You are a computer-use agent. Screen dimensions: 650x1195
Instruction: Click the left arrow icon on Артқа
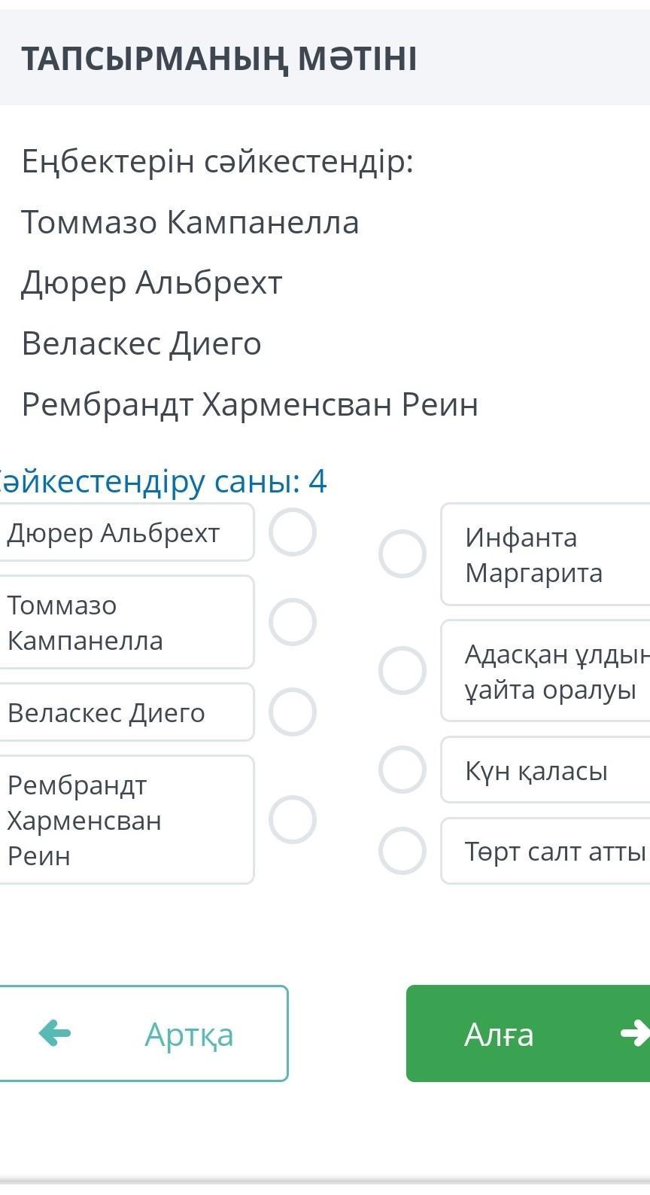[55, 1033]
